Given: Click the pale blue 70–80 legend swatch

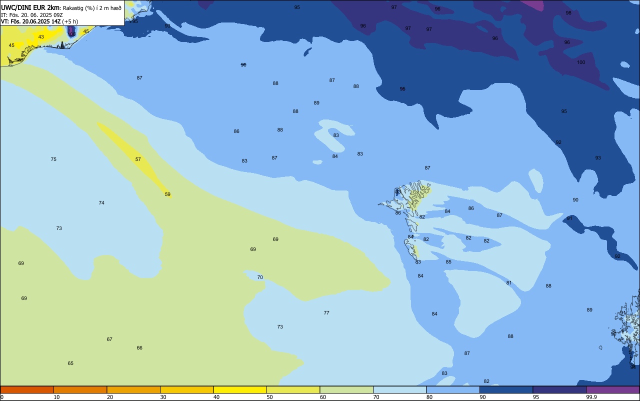Looking at the screenshot, I should (x=399, y=389).
